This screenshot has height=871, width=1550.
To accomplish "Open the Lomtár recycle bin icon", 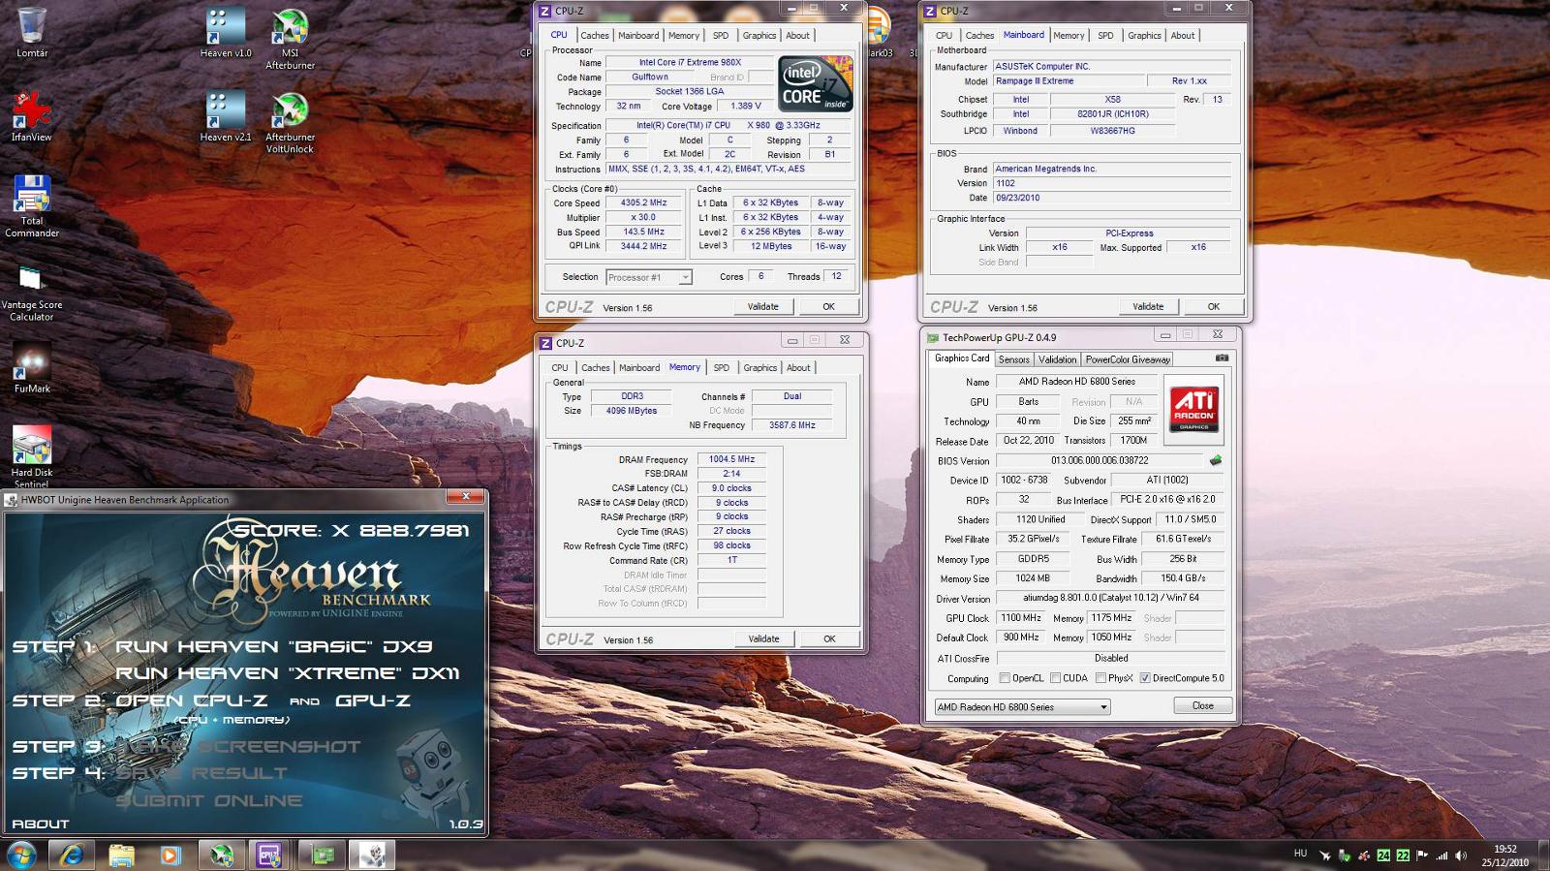I will (x=32, y=32).
